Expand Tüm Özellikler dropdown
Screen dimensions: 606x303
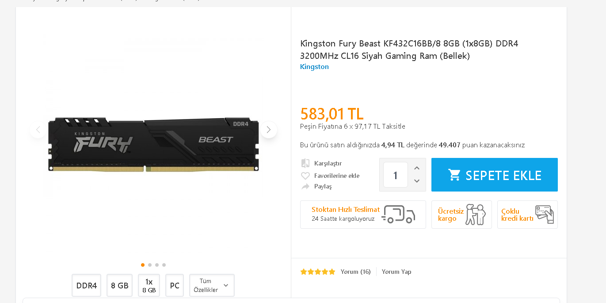(212, 285)
